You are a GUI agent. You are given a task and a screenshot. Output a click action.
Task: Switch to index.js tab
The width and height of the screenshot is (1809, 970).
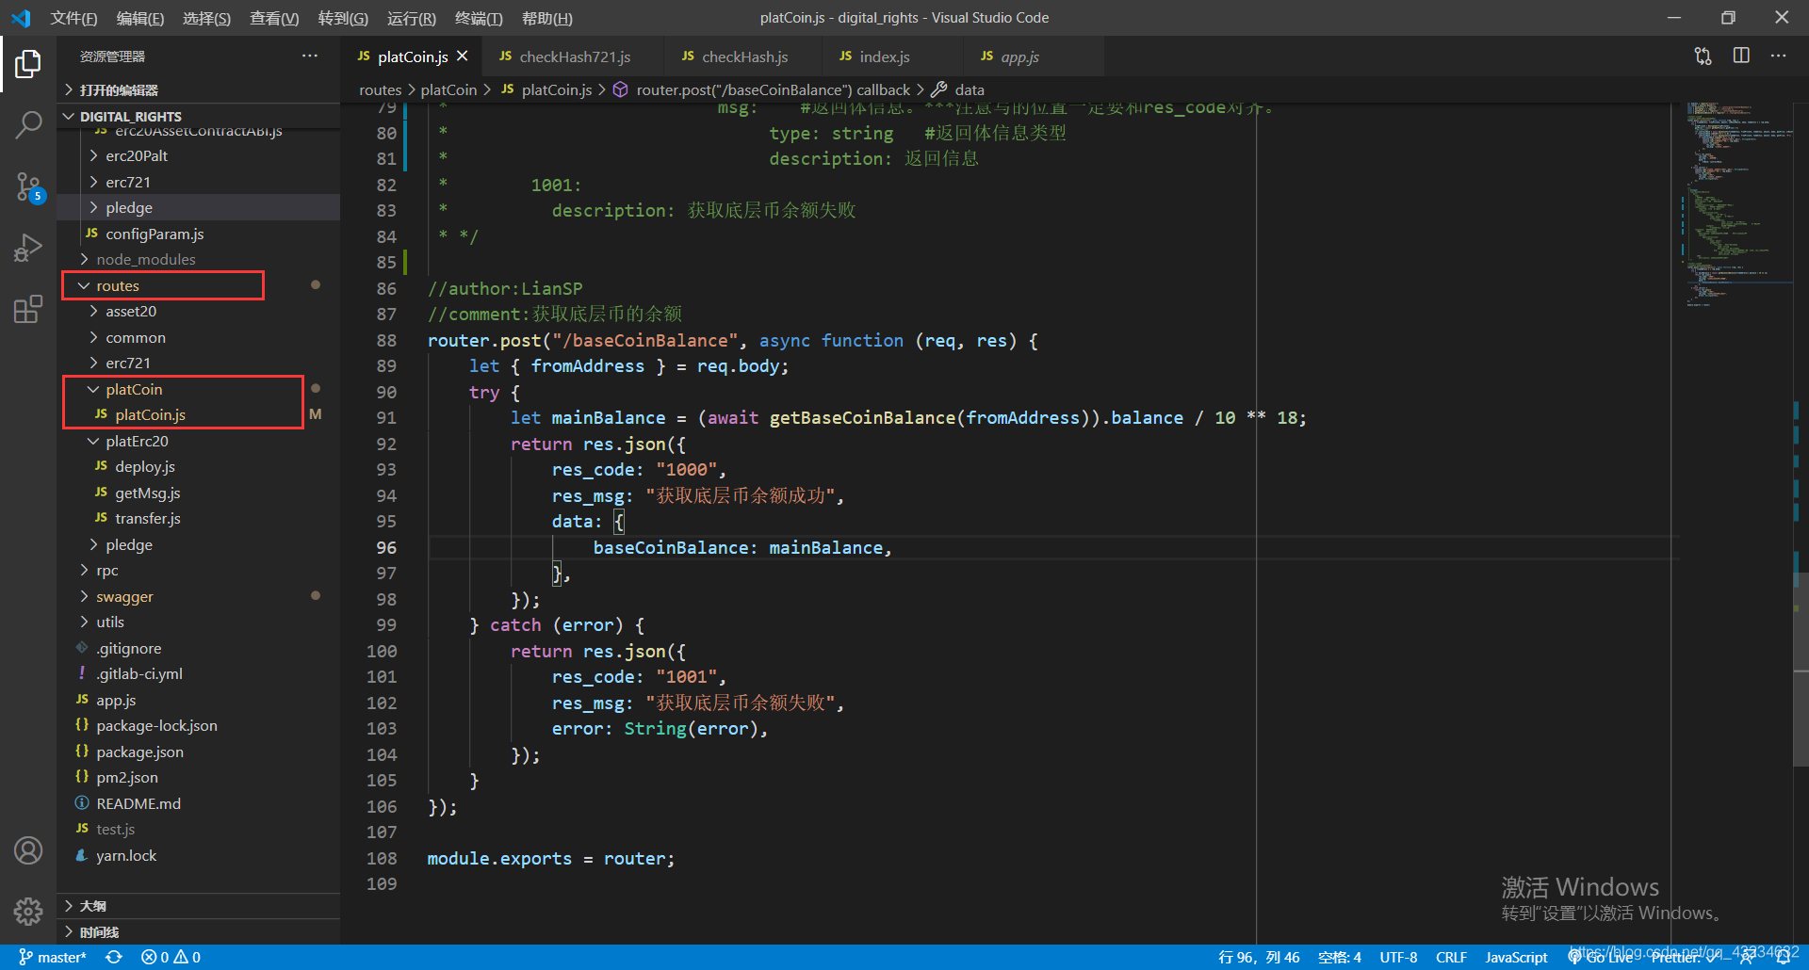[892, 57]
